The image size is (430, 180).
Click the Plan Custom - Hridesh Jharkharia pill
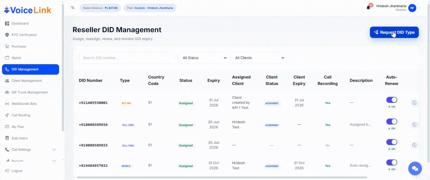tap(150, 8)
